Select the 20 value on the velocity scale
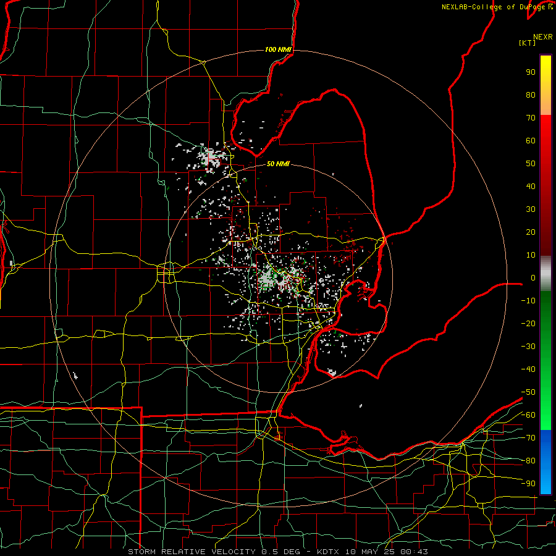Screen dimensions: 556x556 [x=531, y=232]
